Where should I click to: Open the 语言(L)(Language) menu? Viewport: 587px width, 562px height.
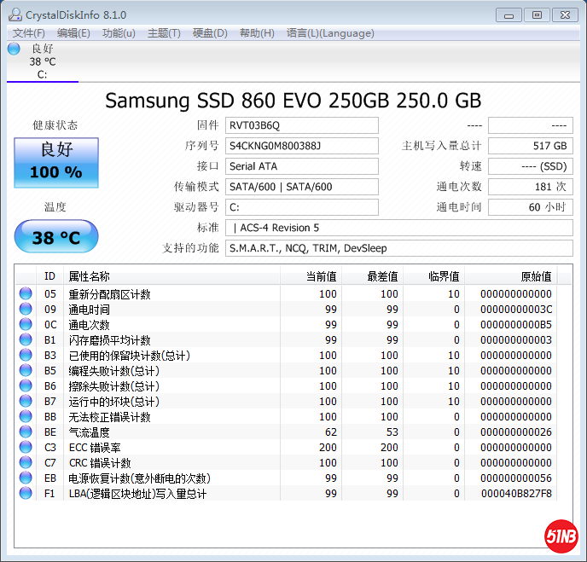click(x=330, y=33)
